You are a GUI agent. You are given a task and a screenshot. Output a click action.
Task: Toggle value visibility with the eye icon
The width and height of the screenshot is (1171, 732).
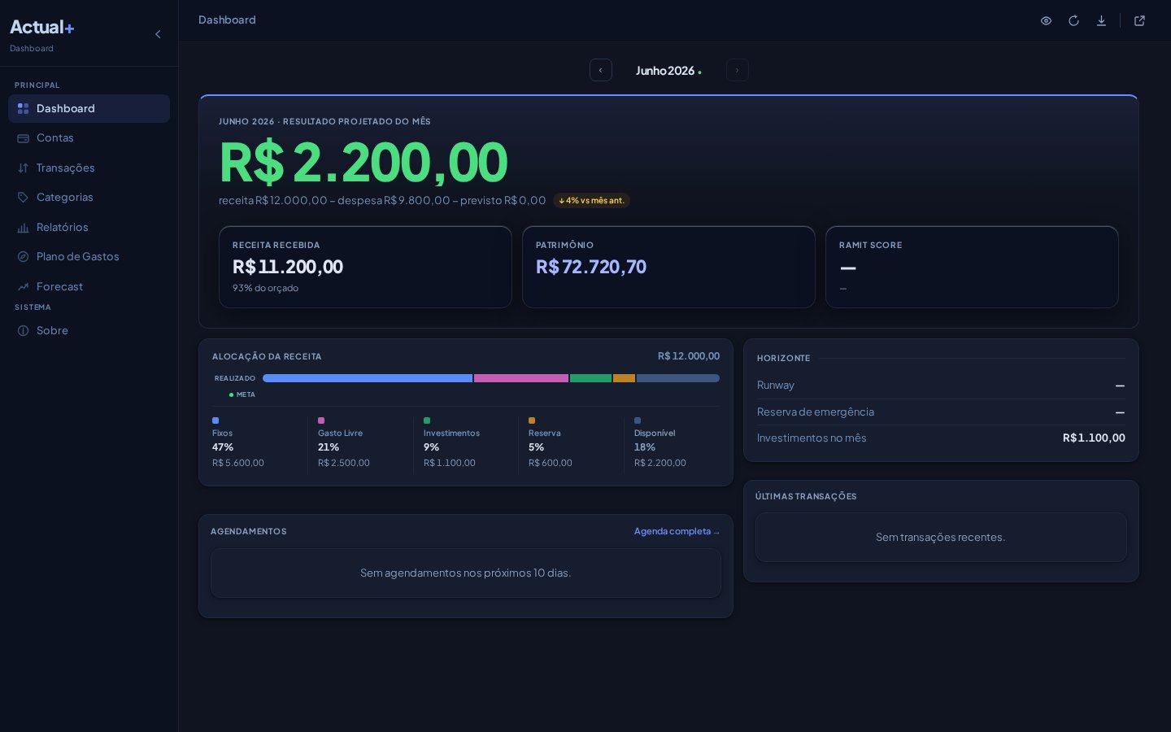click(1046, 20)
